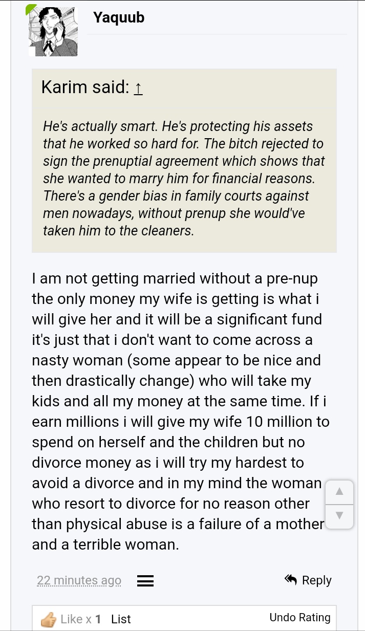
Task: Click the thumbs-up Like icon
Action: 49,619
